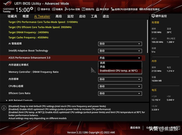Screen dimensions: 182x135
Task: Click the 3.328 V reading
Action: click(155, 110)
